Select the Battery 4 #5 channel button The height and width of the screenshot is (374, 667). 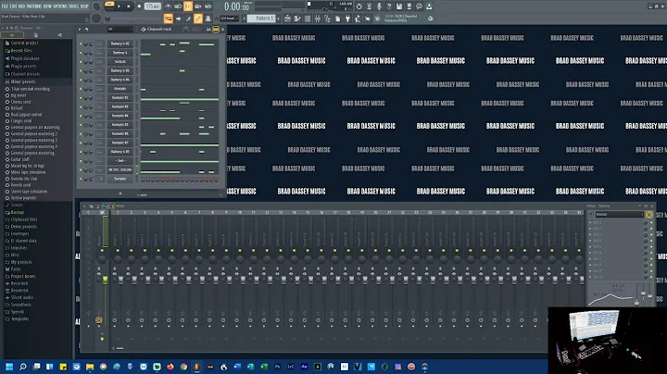pos(120,151)
